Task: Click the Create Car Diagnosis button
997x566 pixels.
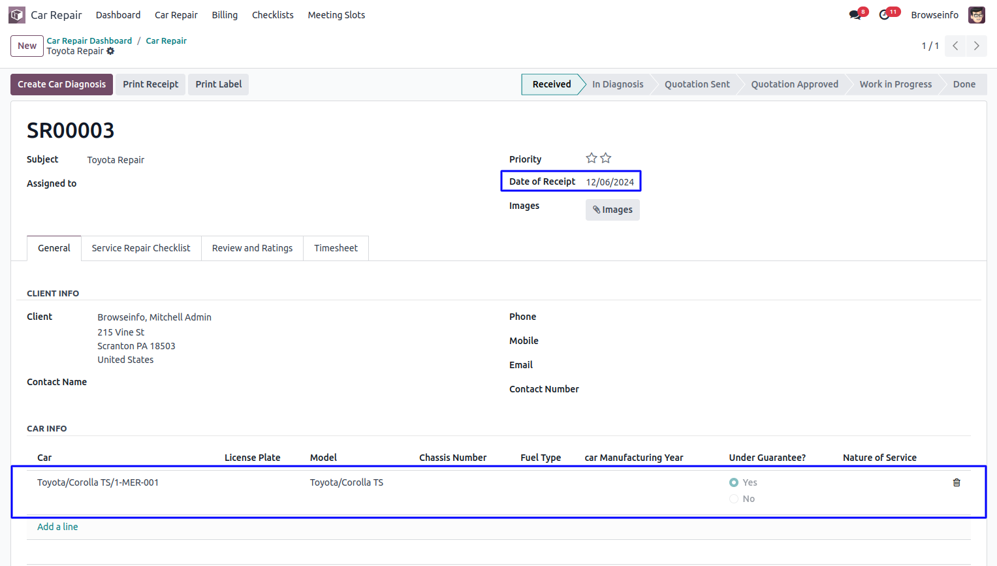Action: [x=61, y=84]
